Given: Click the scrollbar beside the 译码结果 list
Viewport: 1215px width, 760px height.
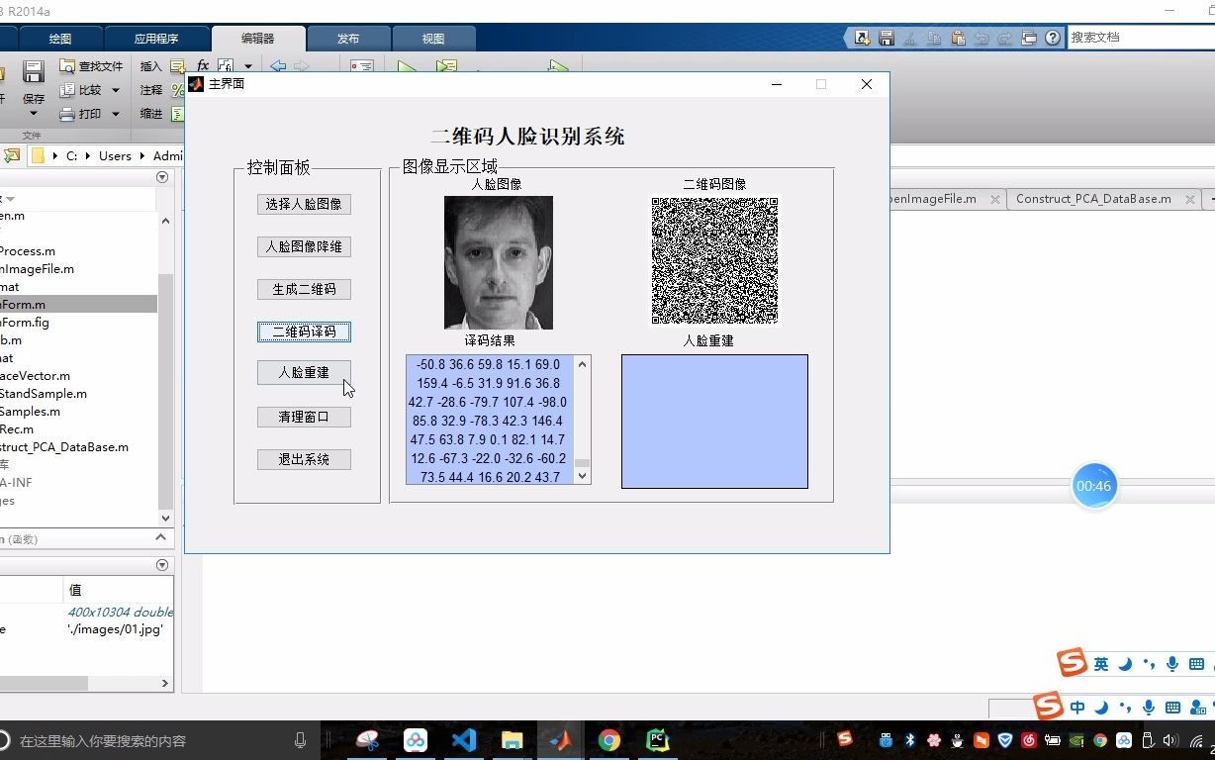Looking at the screenshot, I should point(582,421).
